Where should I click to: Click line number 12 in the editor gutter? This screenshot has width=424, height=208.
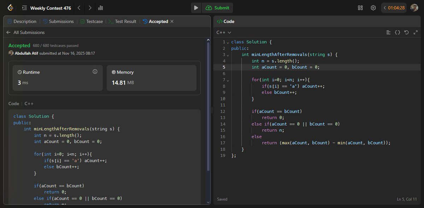[x=223, y=111]
